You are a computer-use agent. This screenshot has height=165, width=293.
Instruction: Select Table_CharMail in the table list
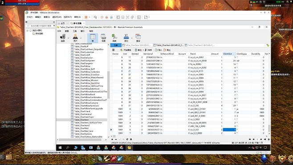point(81,128)
